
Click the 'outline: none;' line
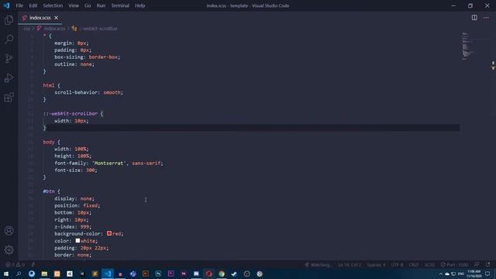(x=74, y=64)
